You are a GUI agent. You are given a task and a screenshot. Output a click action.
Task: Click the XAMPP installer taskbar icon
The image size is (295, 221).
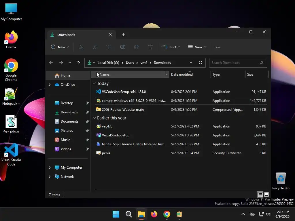point(179,214)
